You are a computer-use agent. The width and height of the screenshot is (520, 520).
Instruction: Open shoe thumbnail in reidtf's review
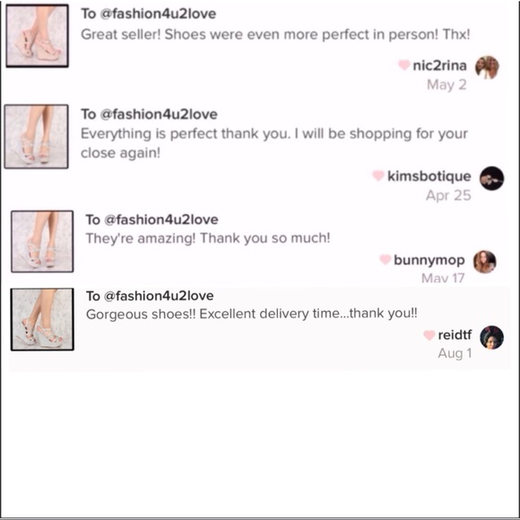(x=42, y=319)
